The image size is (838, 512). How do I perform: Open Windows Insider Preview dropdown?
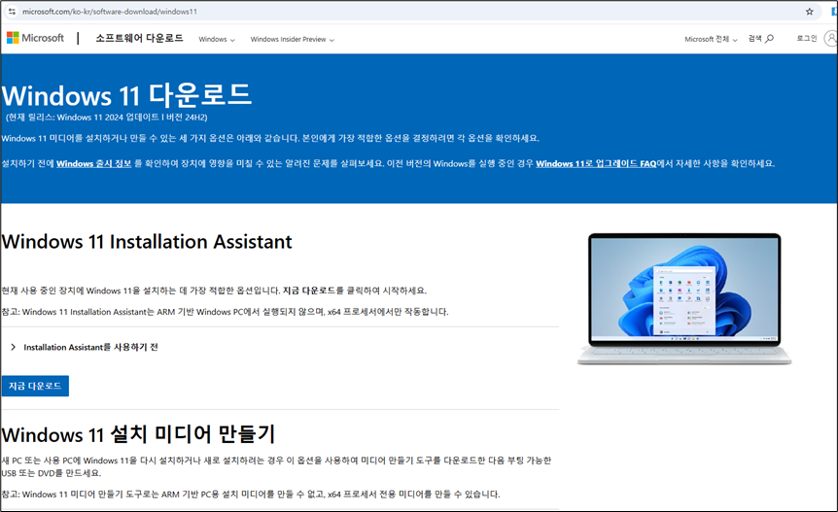(293, 40)
